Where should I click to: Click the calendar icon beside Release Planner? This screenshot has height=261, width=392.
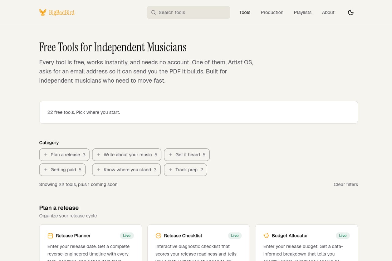coord(50,236)
